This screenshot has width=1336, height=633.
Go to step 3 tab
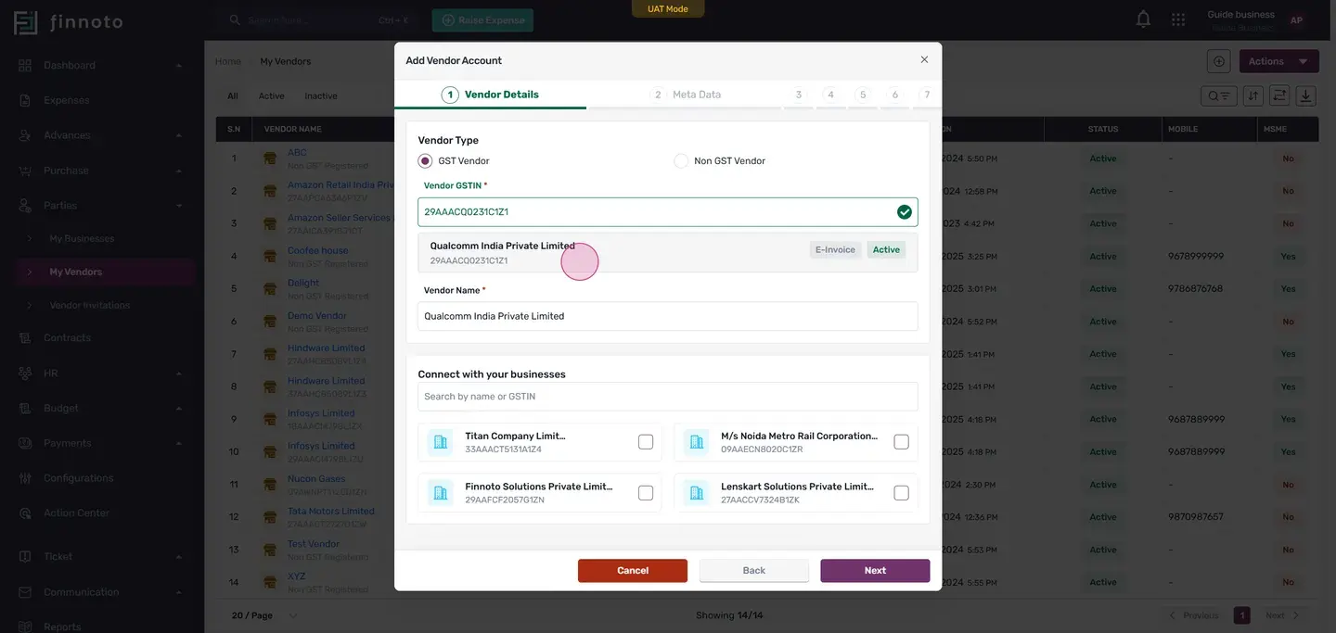[x=799, y=95]
